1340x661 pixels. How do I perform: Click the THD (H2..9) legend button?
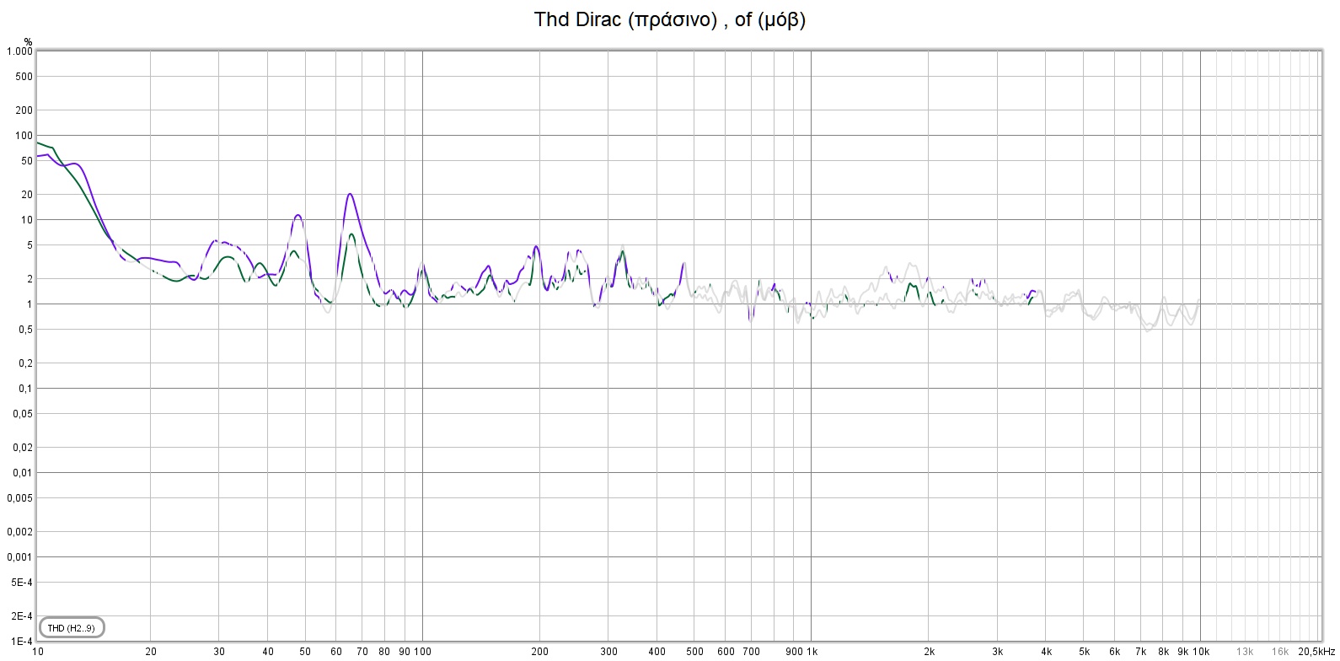(72, 628)
